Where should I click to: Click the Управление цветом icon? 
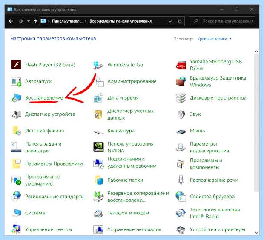point(16,229)
